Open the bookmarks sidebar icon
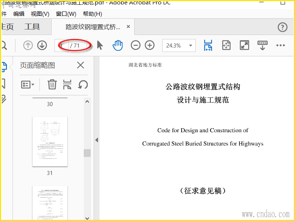 click(x=3, y=84)
